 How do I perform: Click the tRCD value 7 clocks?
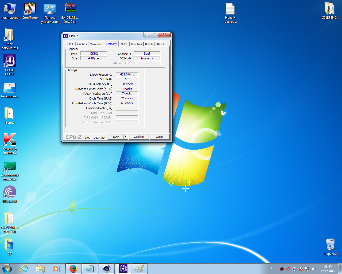click(127, 89)
